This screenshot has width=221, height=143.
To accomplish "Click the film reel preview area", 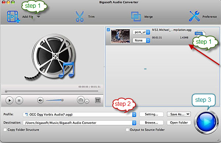I will pyautogui.click(x=52, y=56).
